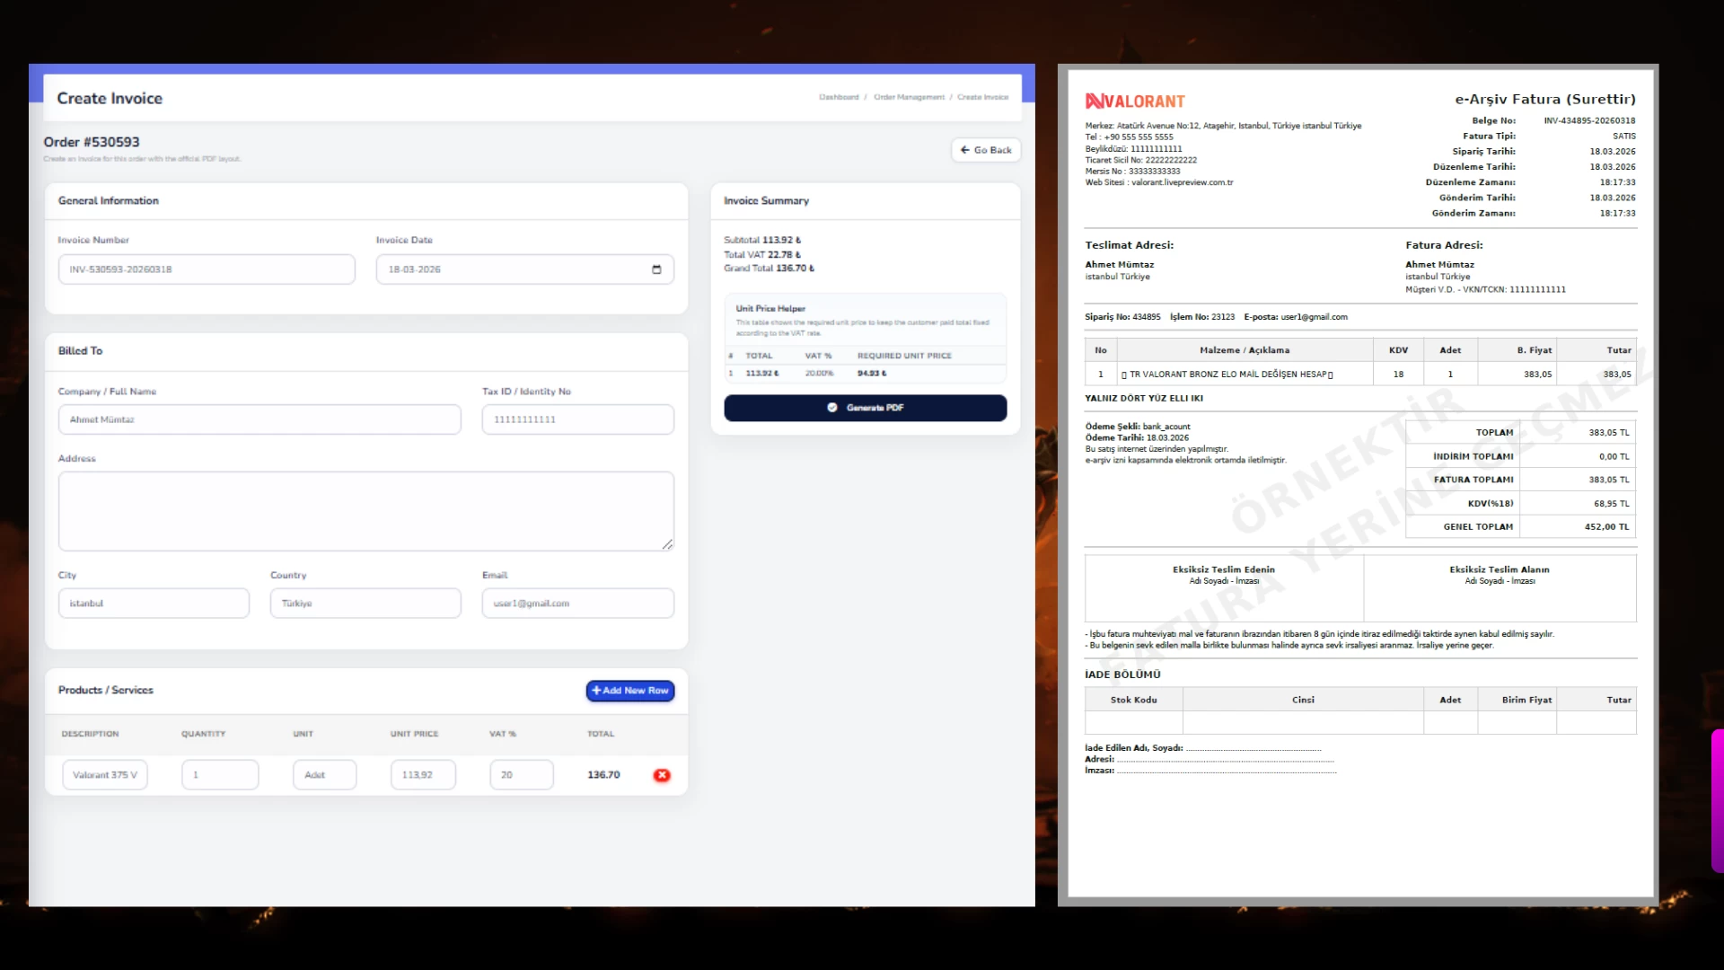The height and width of the screenshot is (970, 1724).
Task: Delete the Valorant 375 V product row
Action: point(662,775)
